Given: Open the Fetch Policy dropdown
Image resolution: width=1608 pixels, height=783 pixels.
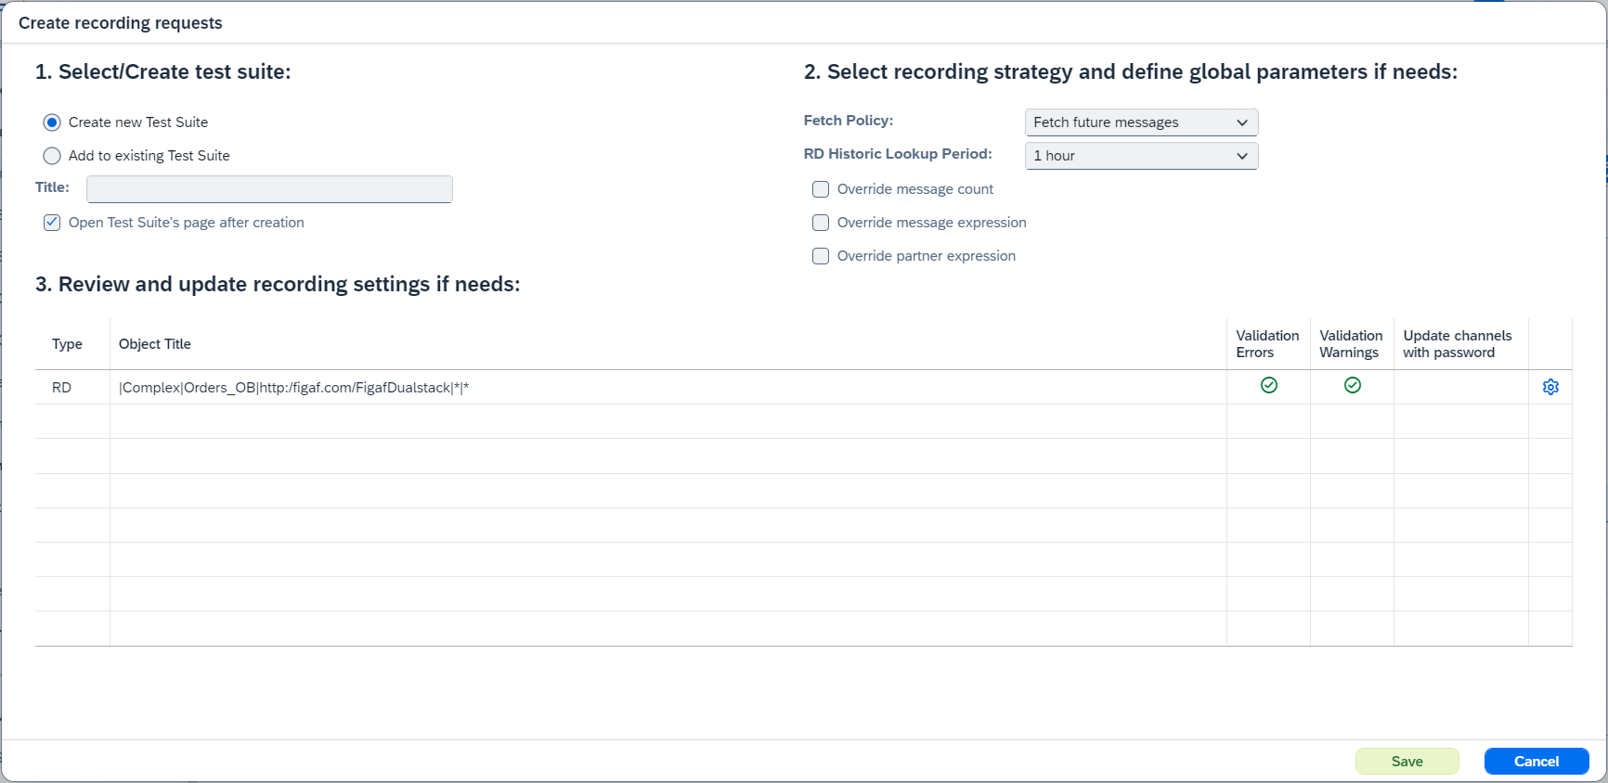Looking at the screenshot, I should pos(1141,122).
